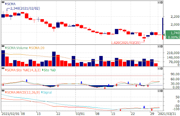This screenshot has height=116, width=180.
Task: Select the SCMA:Sto %K(14,3,3) legend
Action: [23, 70]
